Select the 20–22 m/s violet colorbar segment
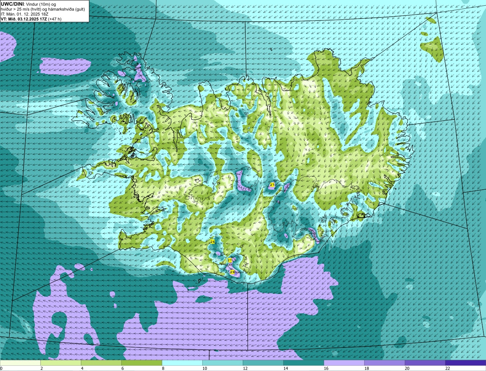 pos(425,363)
